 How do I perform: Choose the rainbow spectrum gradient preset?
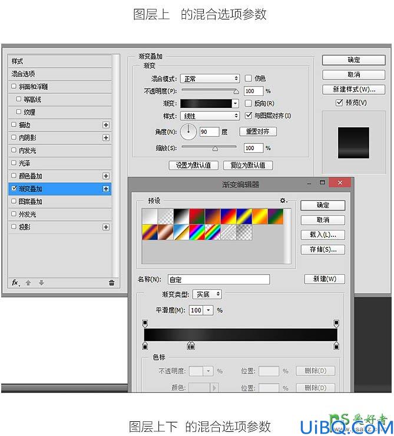tap(197, 232)
